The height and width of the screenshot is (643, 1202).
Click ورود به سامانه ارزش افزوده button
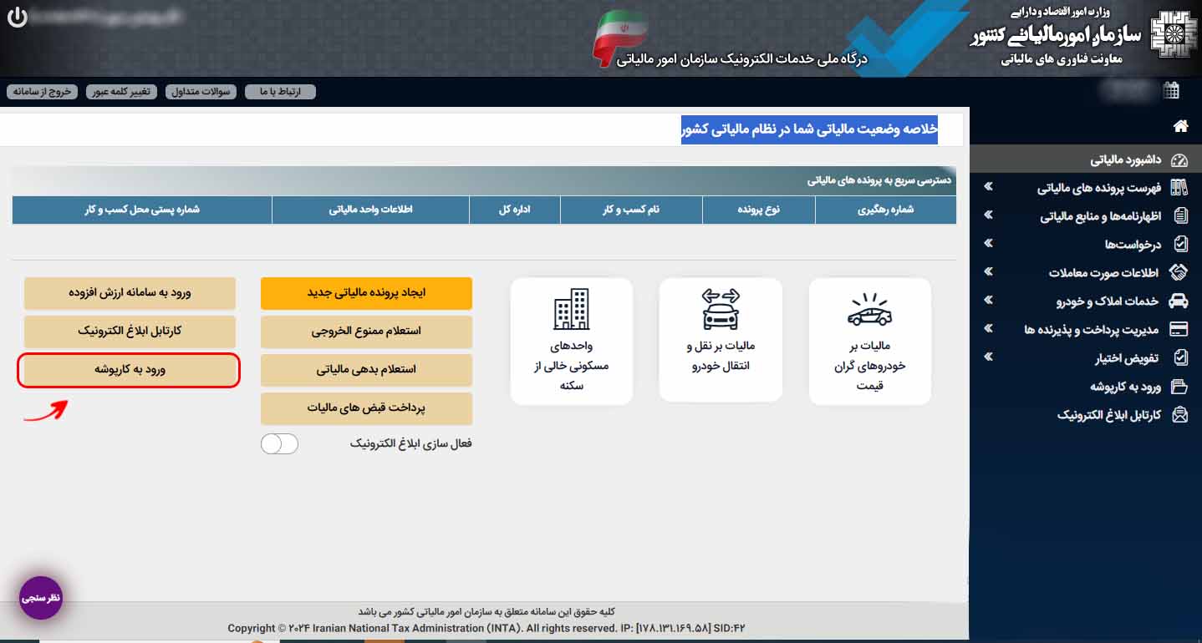130,293
